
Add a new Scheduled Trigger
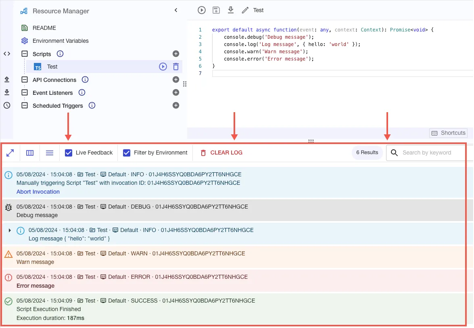[176, 106]
